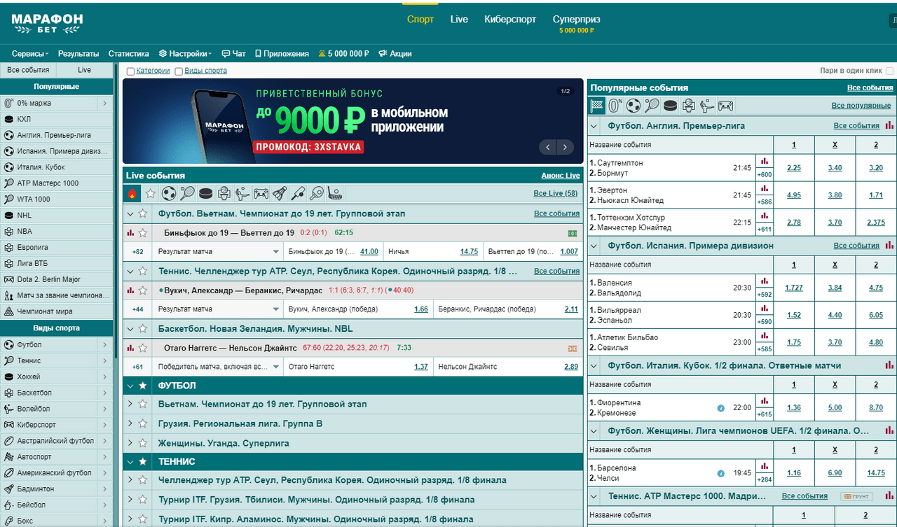
Task: Tick the Виды спорта checkbox
Action: [x=179, y=71]
